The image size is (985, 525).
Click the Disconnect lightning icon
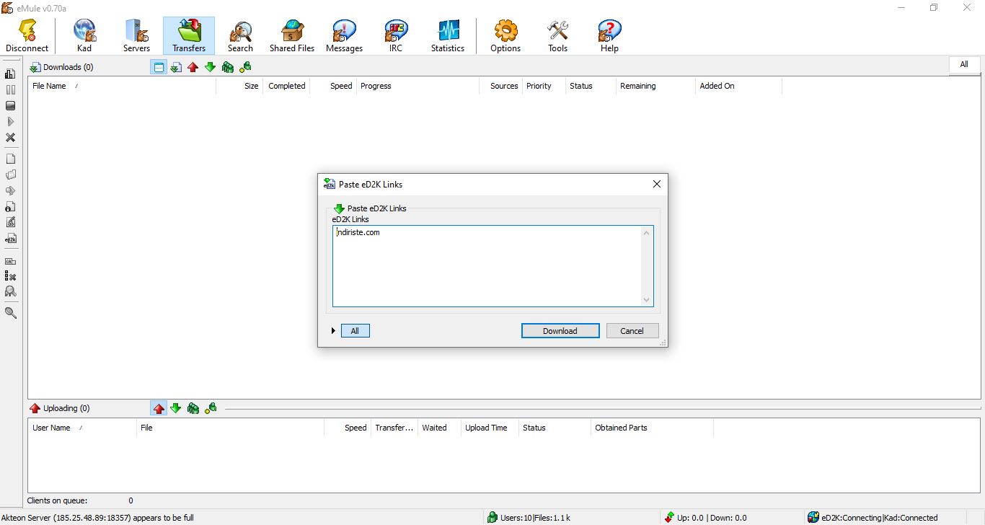[x=27, y=36]
